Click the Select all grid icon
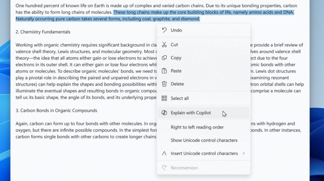The height and width of the screenshot is (181, 324). click(164, 98)
